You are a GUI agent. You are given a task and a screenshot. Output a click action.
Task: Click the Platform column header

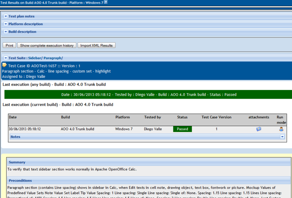point(123,117)
